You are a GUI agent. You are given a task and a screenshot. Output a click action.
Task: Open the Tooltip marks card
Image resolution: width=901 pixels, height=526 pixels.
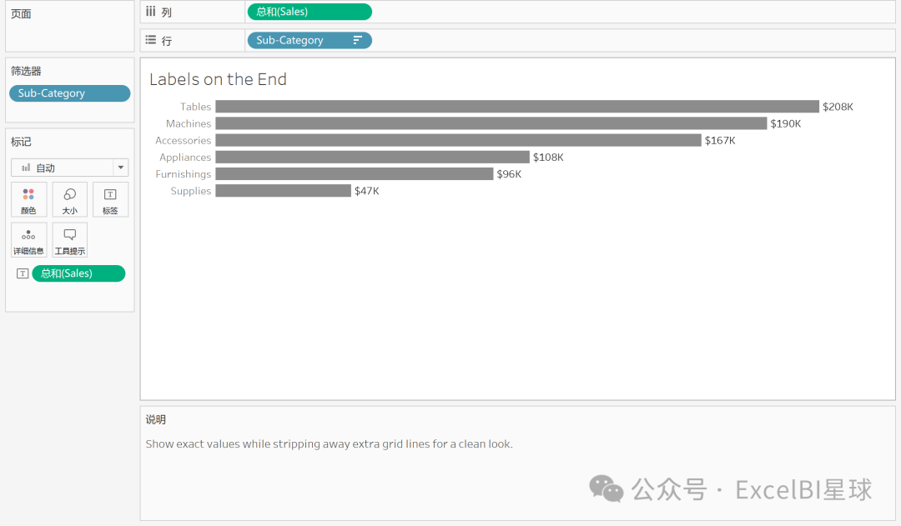(69, 240)
